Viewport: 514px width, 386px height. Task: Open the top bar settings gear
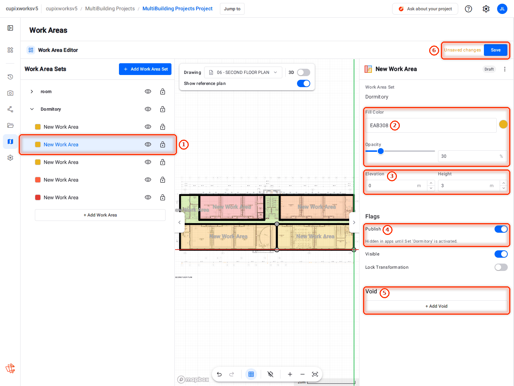pyautogui.click(x=486, y=9)
